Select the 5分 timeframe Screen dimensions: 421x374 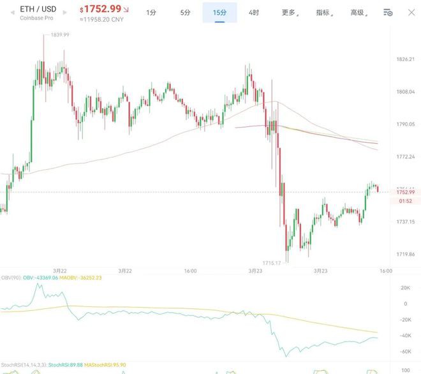pyautogui.click(x=185, y=13)
